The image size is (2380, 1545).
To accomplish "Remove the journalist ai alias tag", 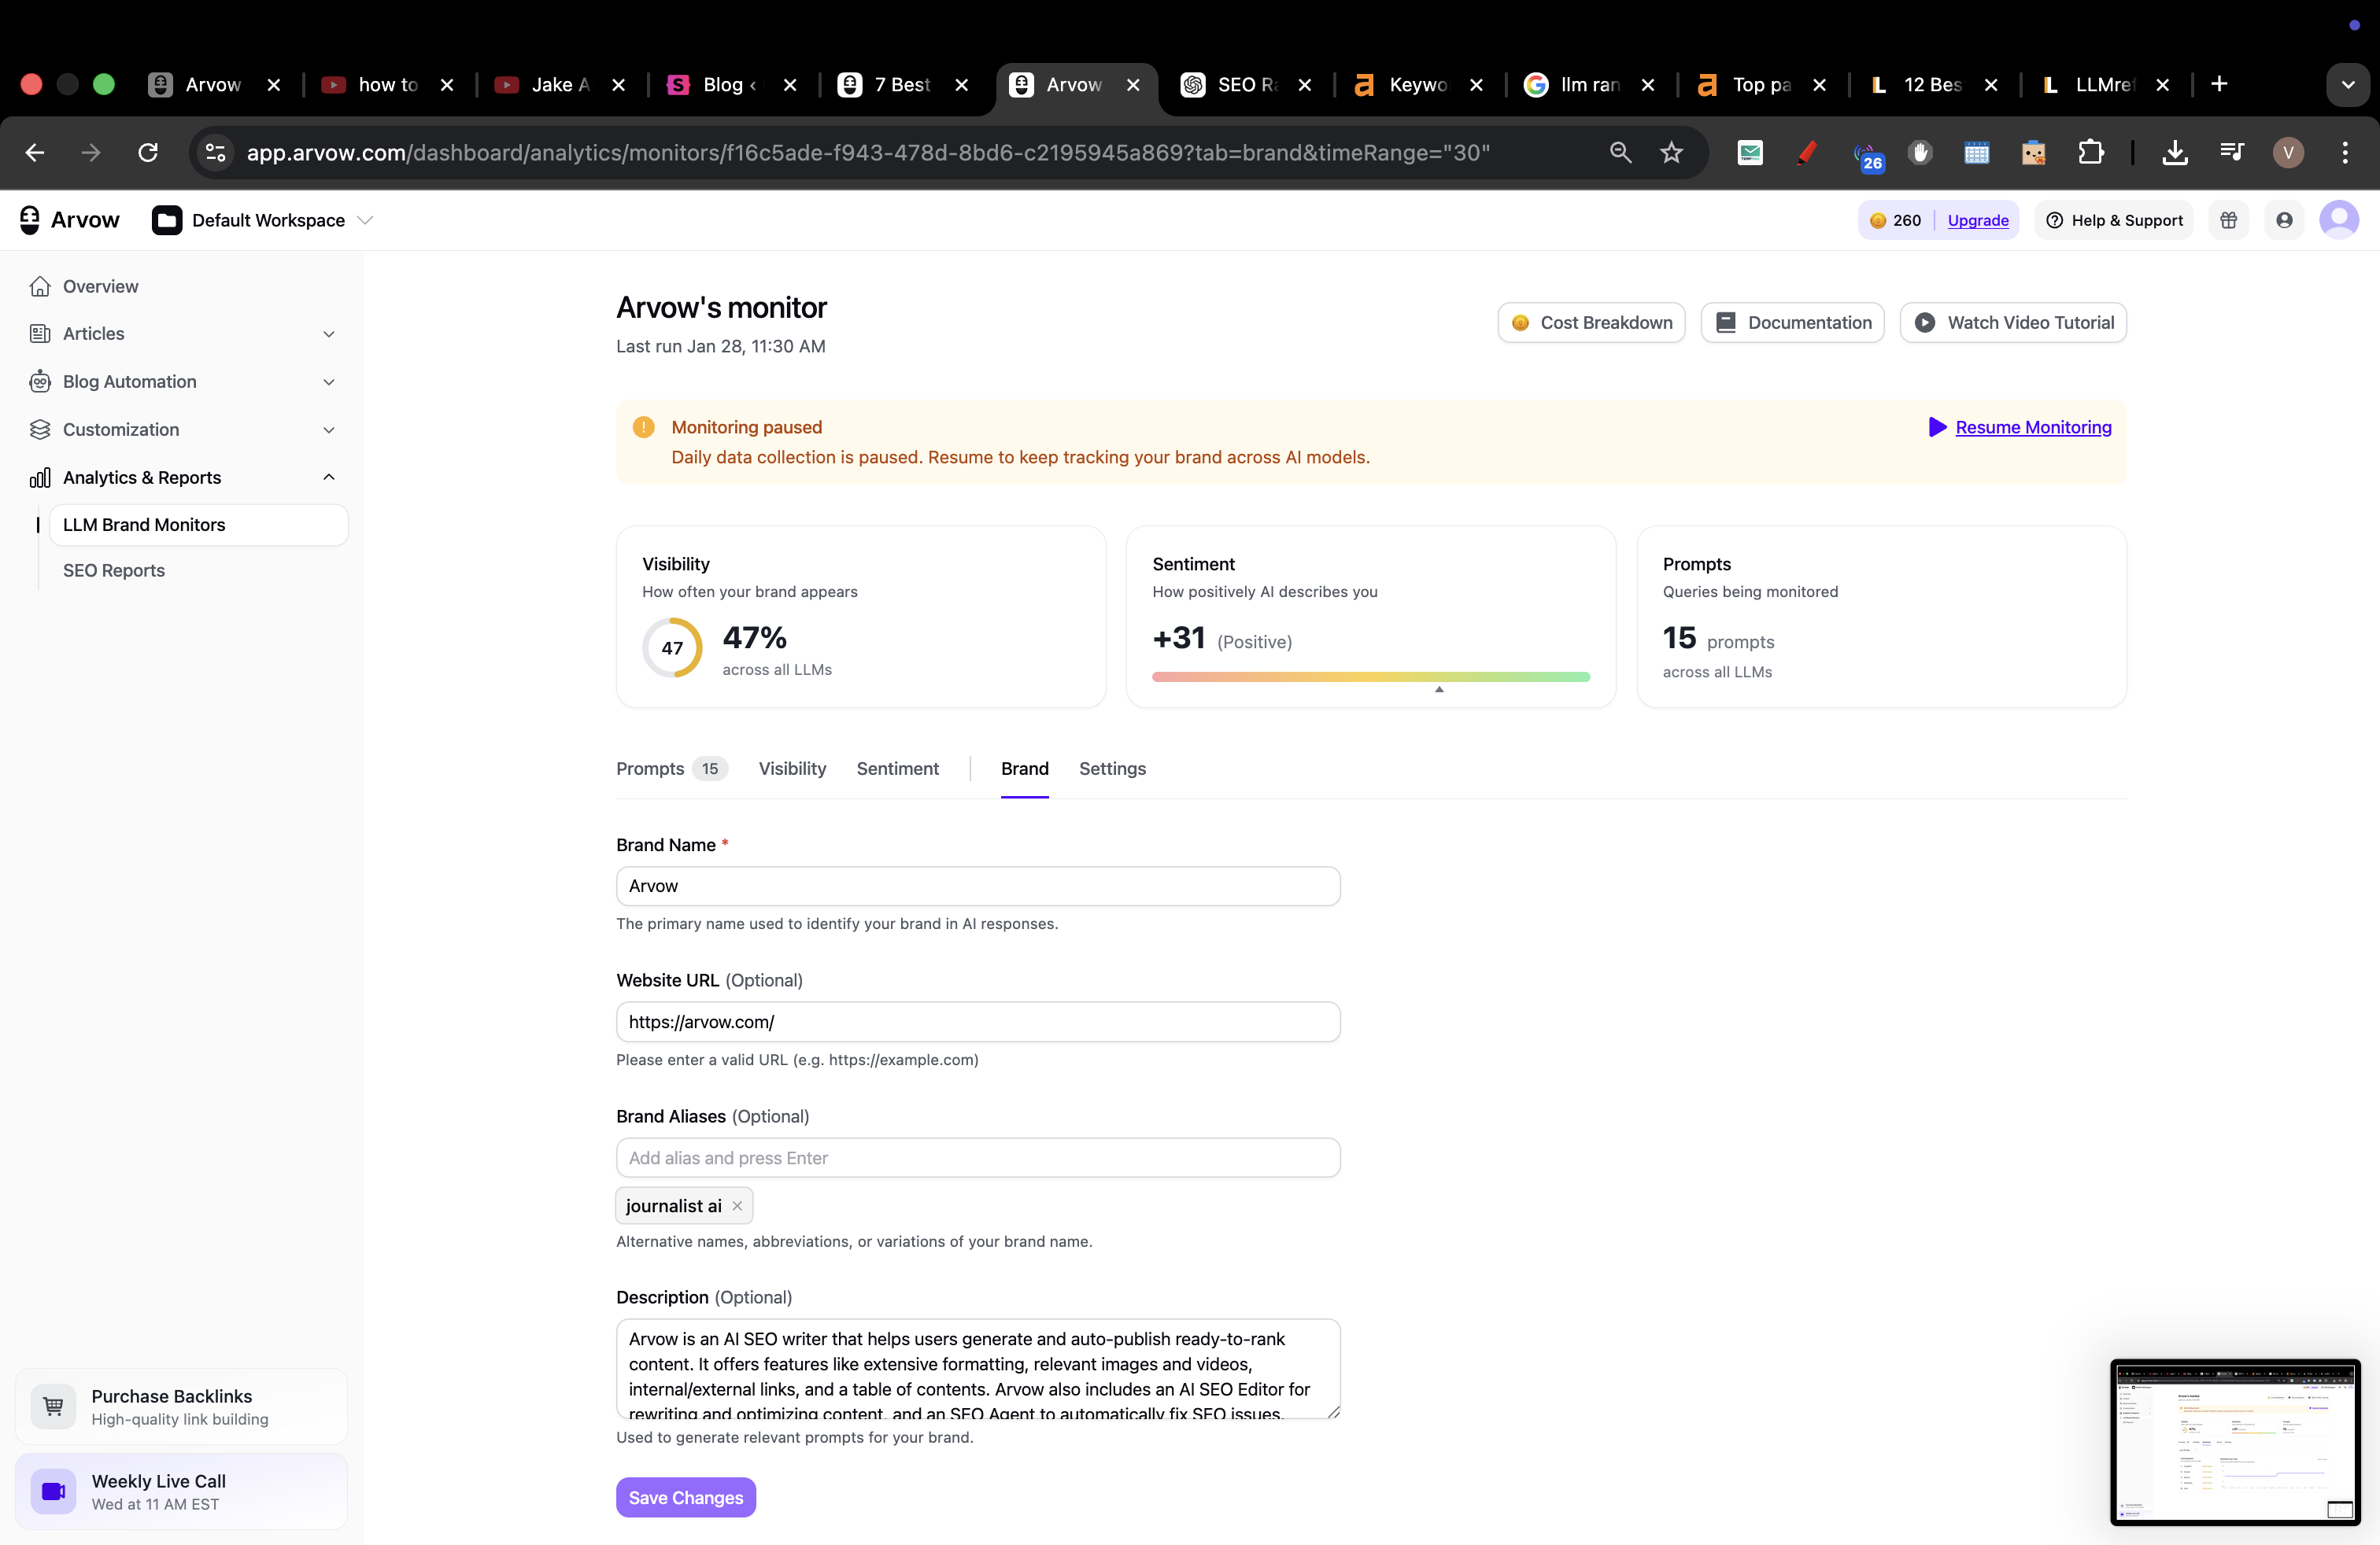I will (737, 1206).
